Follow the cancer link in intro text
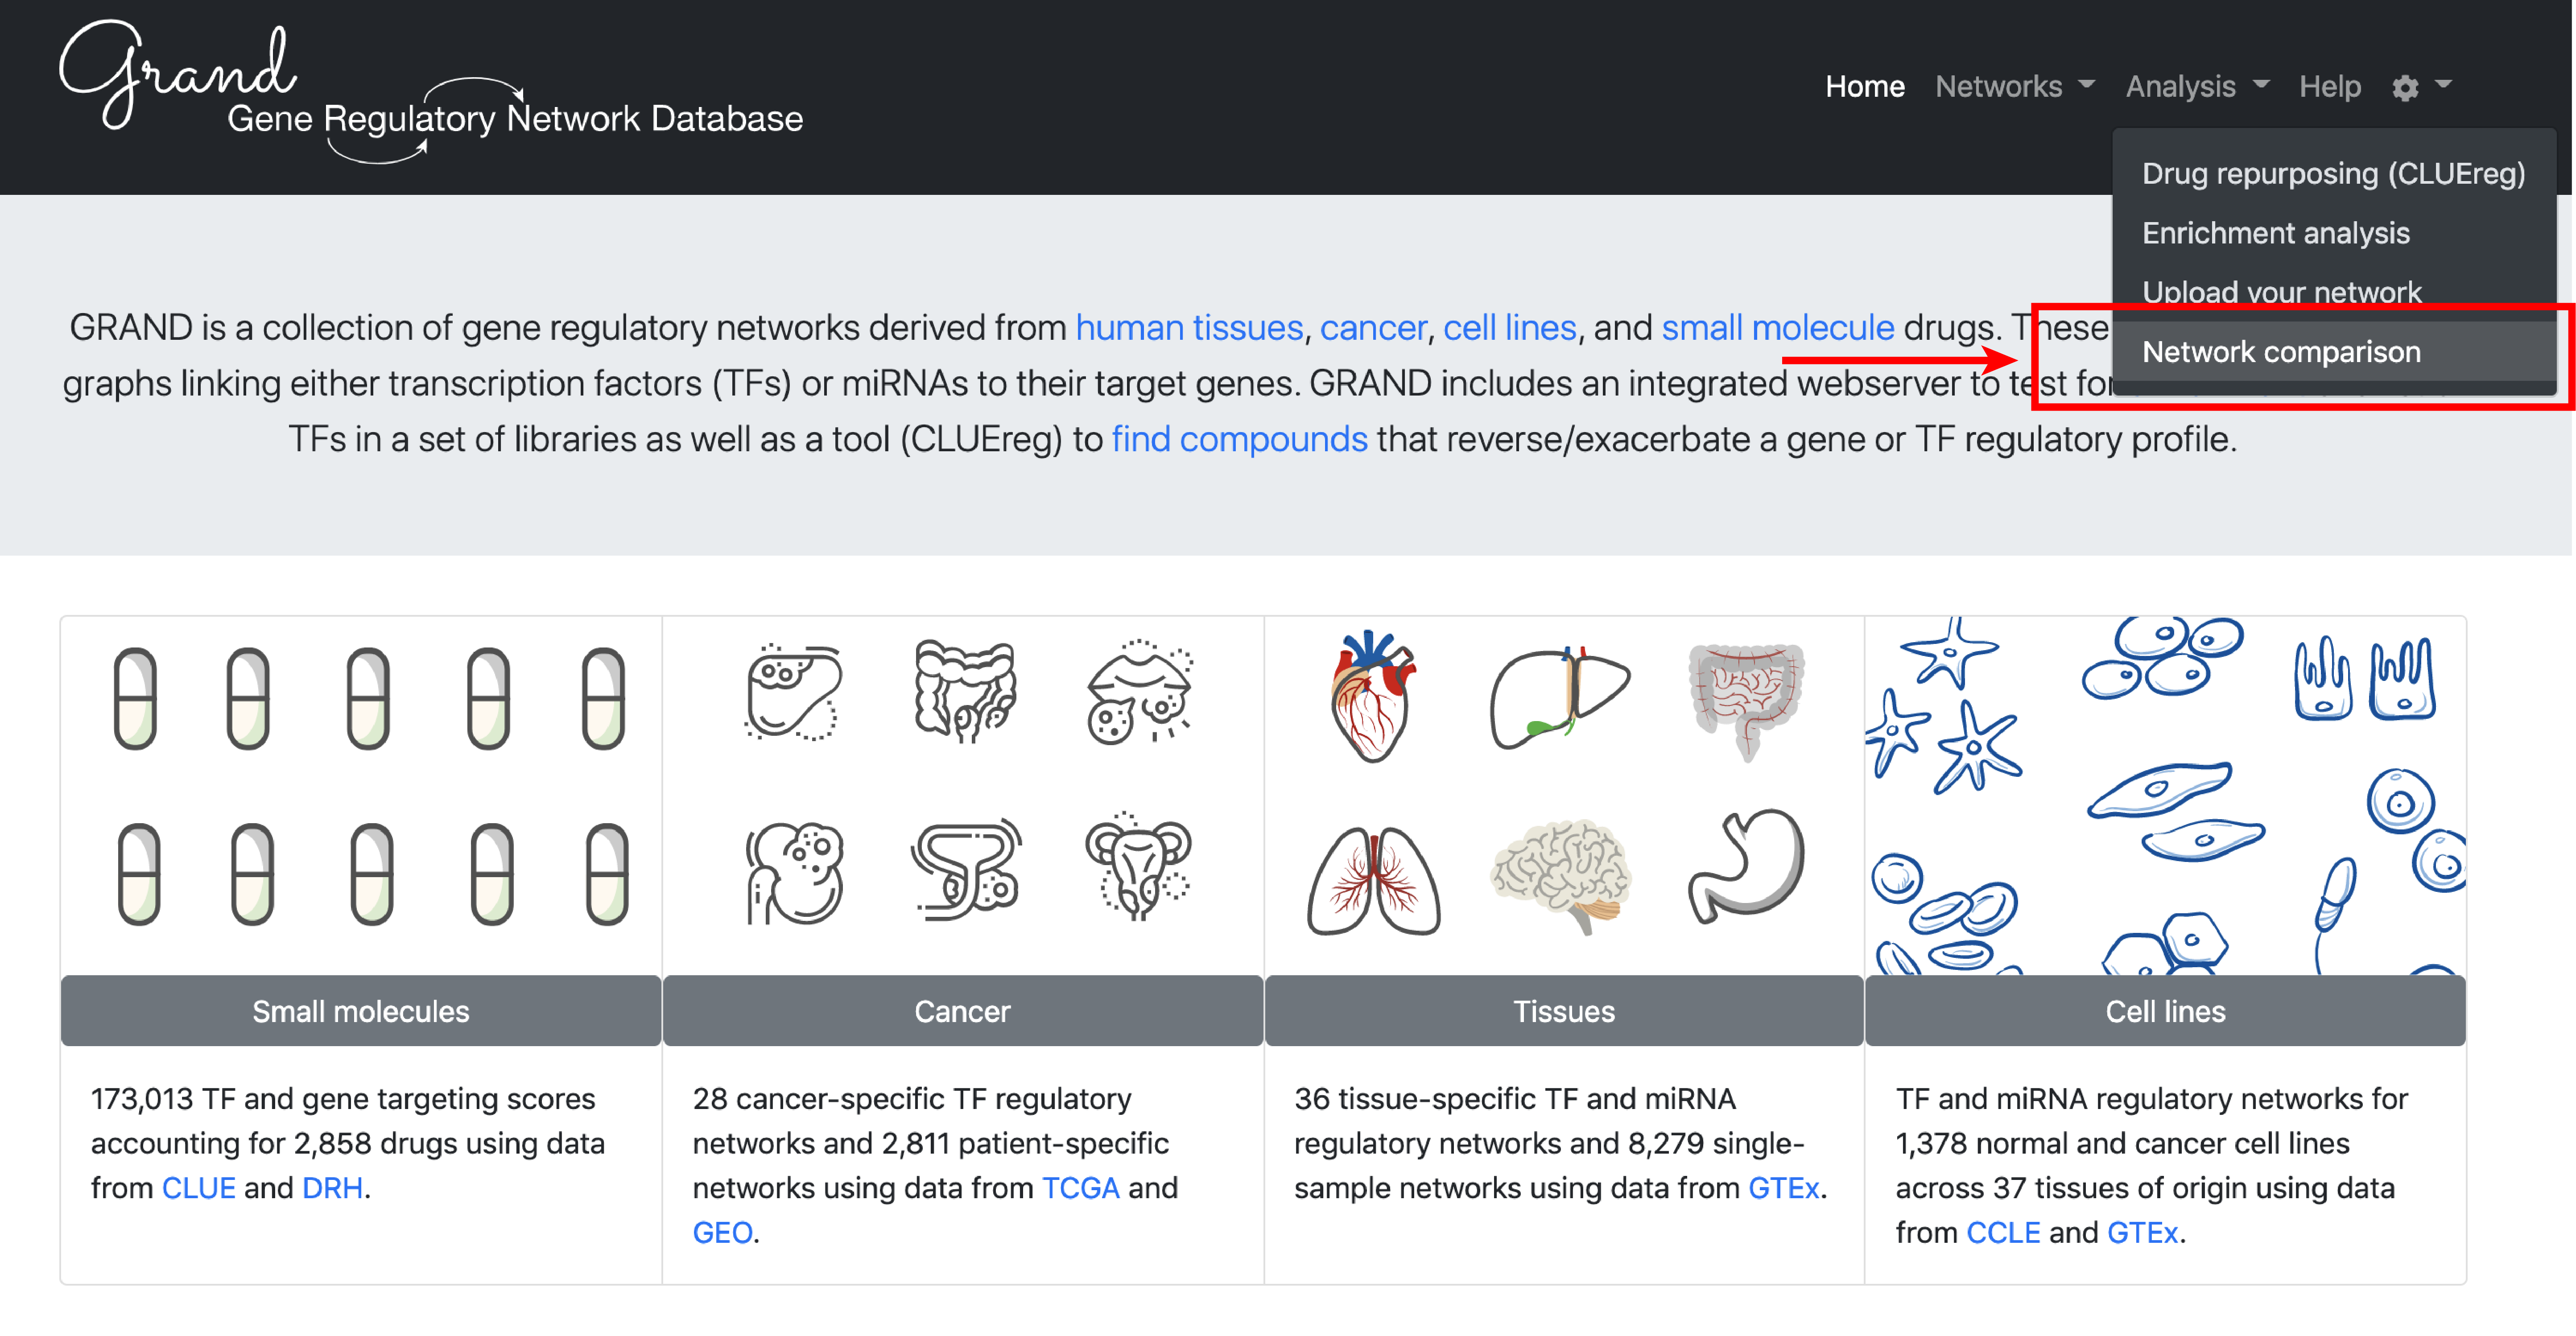Screen dimensions: 2576x1336 1373,328
